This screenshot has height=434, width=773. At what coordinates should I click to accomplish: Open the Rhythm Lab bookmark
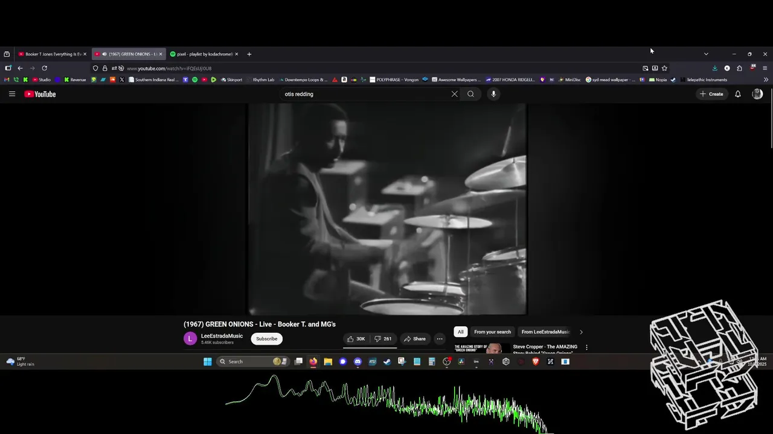(x=260, y=80)
